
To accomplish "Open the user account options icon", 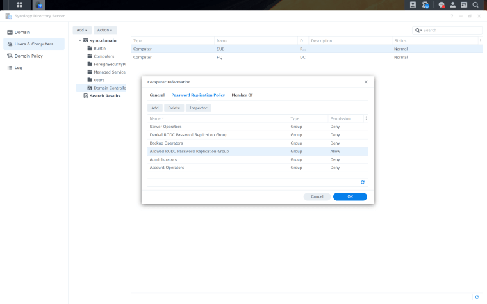I will click(x=453, y=5).
